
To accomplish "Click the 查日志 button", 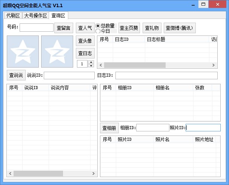I will tap(85, 53).
